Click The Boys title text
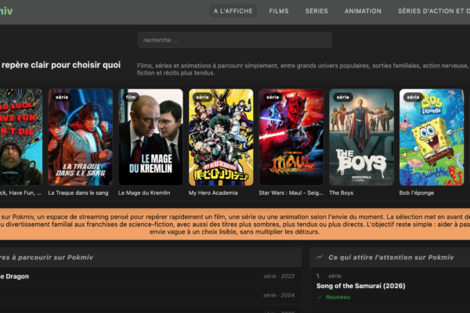Viewport: 470px width, 313px height. click(341, 193)
